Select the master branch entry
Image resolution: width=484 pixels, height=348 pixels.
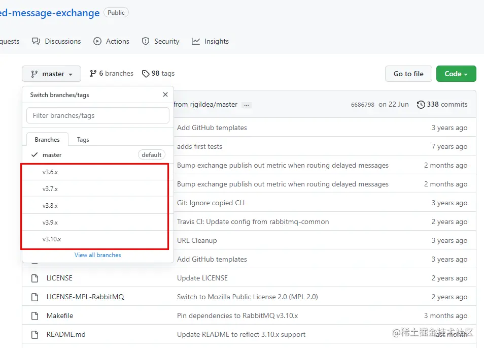pyautogui.click(x=98, y=155)
